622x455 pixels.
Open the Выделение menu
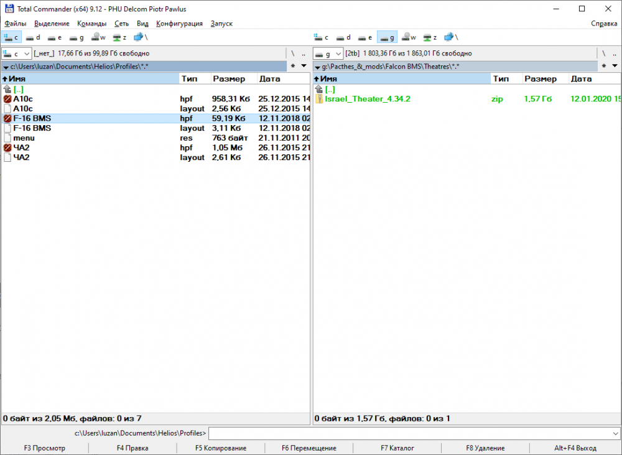tap(52, 24)
